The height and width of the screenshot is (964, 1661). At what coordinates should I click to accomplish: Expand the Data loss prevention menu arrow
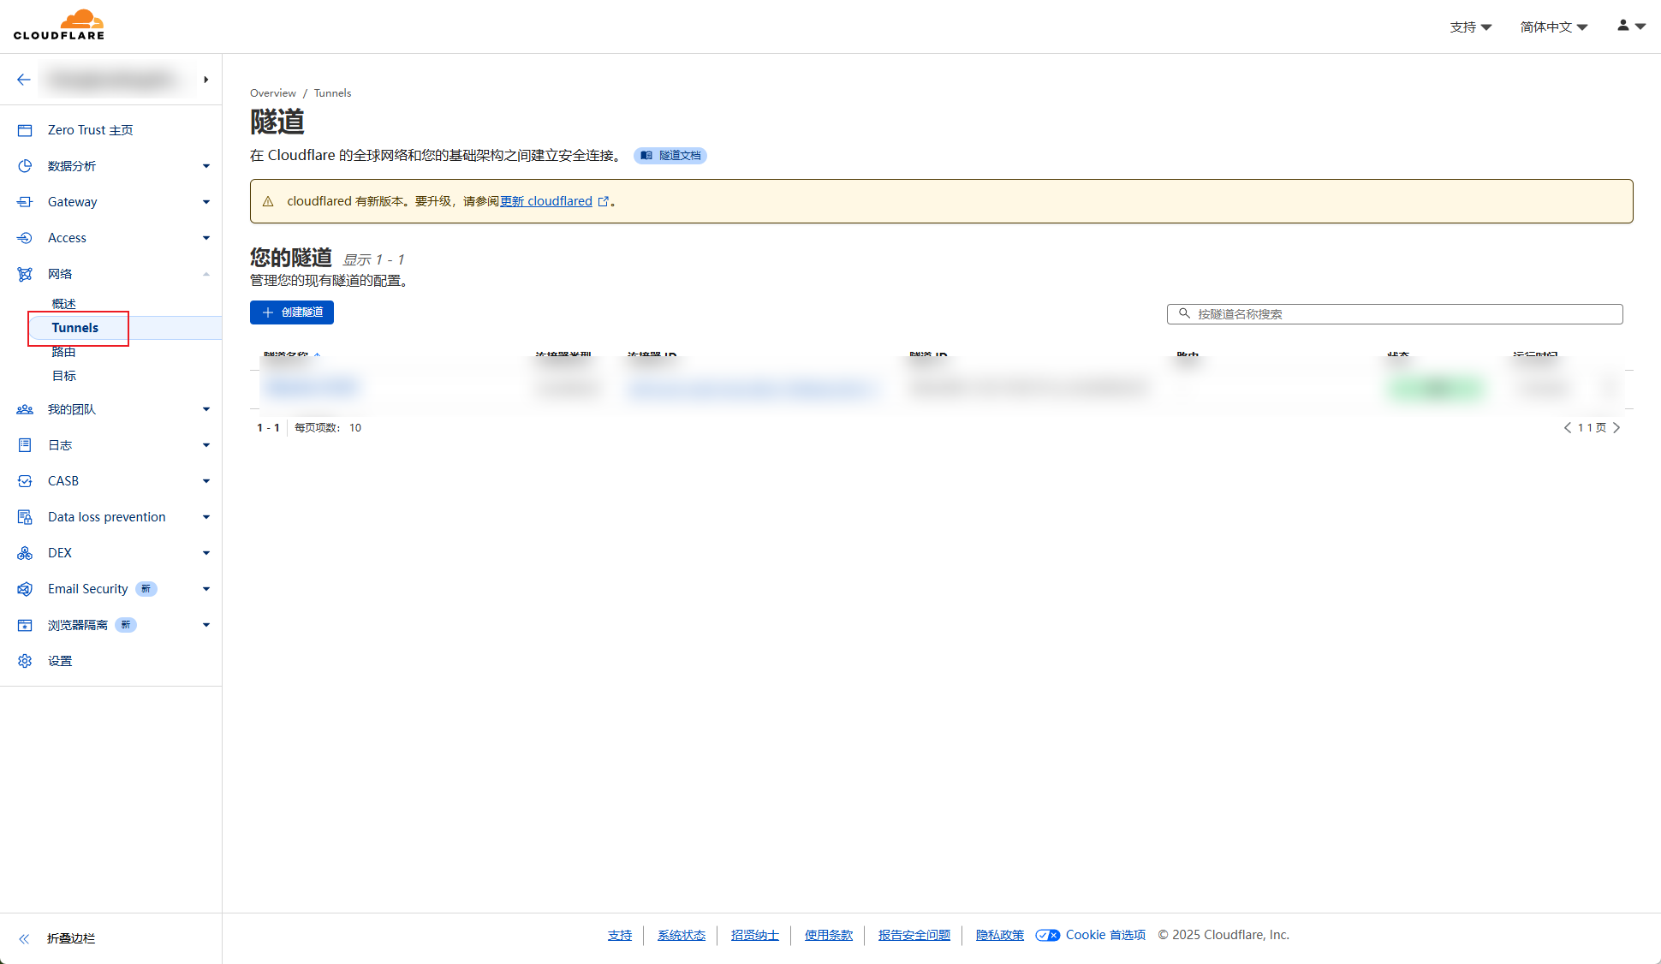tap(206, 517)
